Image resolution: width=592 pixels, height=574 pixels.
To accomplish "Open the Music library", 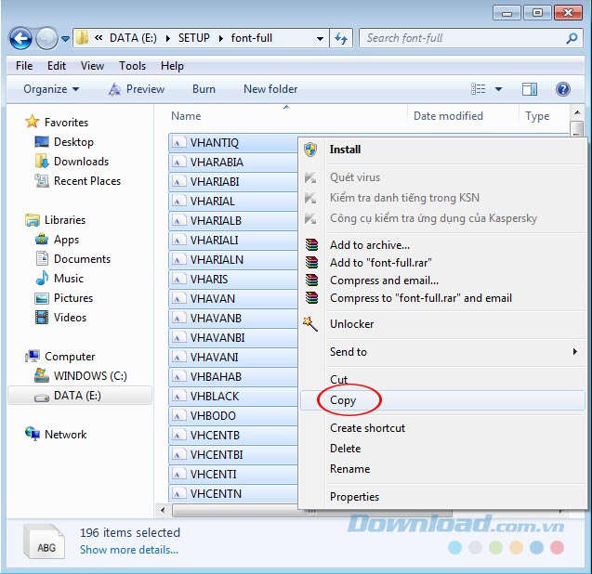I will [69, 279].
